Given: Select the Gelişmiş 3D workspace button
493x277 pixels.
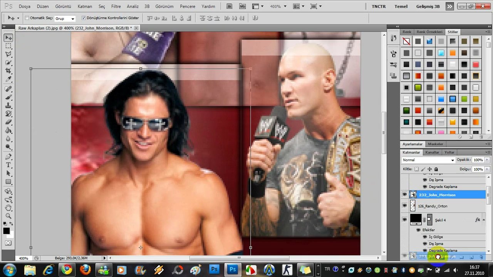Looking at the screenshot, I should 428,7.
